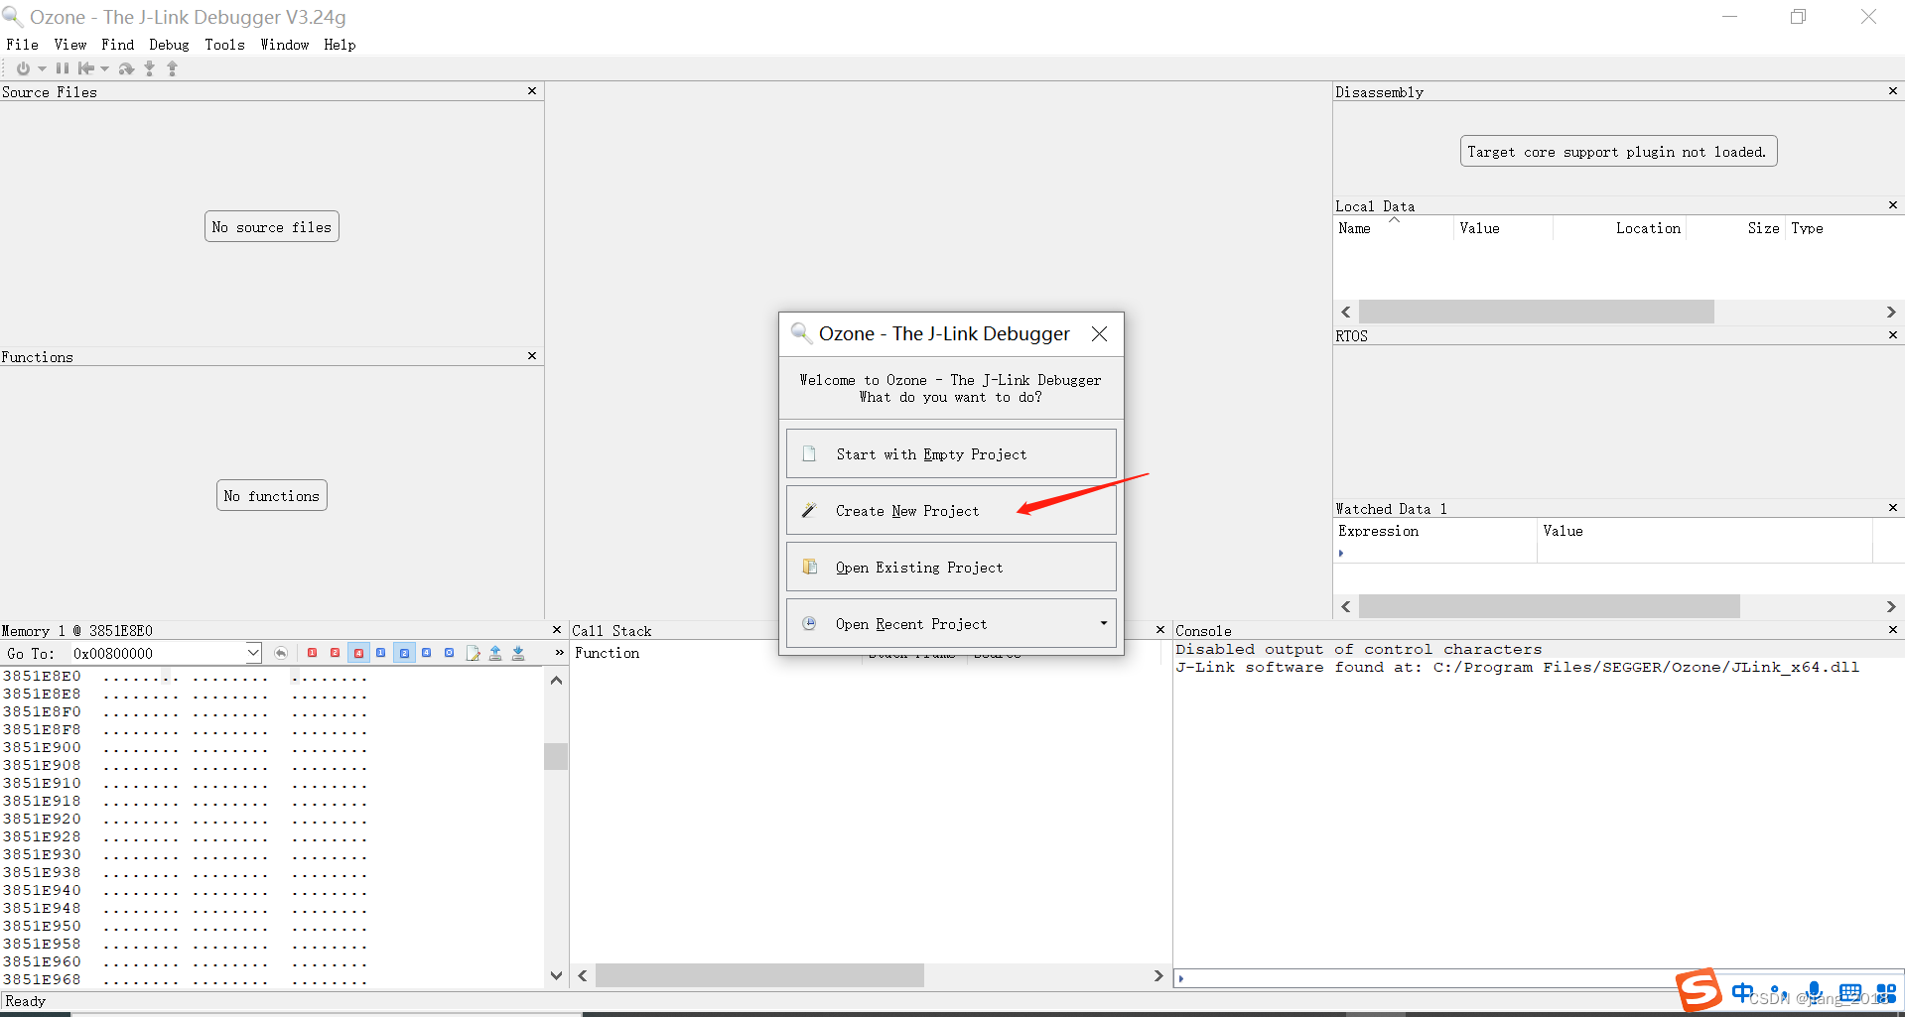Viewport: 1905px width, 1017px height.
Task: Click the Call Stack horizontal scrollbar thumb
Action: pos(759,975)
